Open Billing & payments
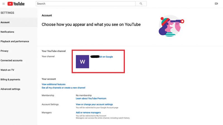223x125 pixels. point(10,79)
